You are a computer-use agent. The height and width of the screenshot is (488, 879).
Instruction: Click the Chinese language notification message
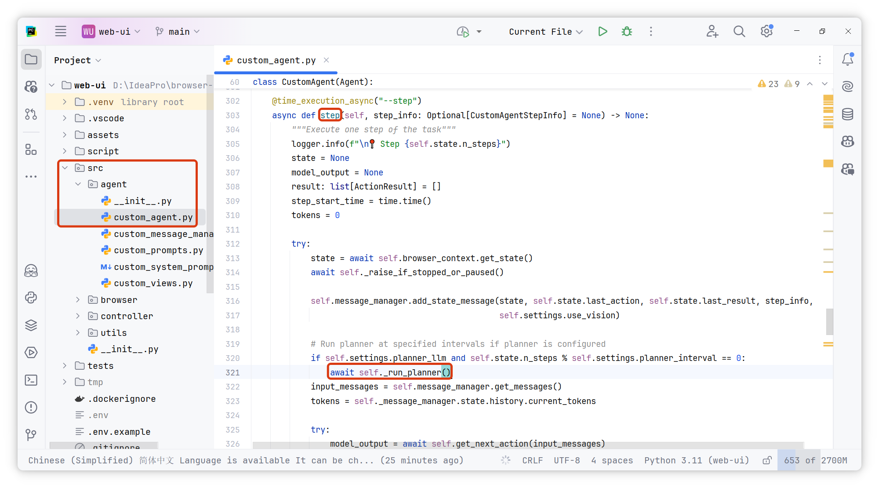point(246,460)
